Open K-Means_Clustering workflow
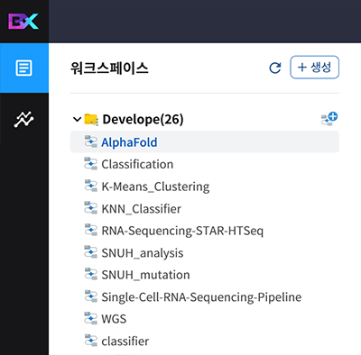This screenshot has height=355, width=361. pos(205,187)
